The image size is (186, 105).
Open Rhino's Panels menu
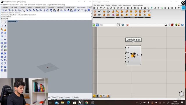click(x=59, y=5)
